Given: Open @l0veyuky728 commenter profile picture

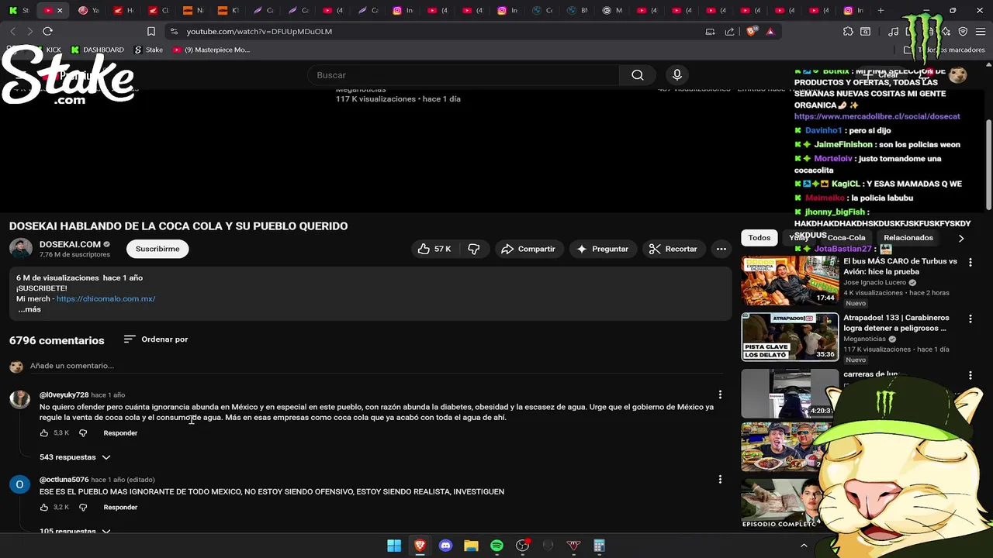Looking at the screenshot, I should (x=19, y=399).
